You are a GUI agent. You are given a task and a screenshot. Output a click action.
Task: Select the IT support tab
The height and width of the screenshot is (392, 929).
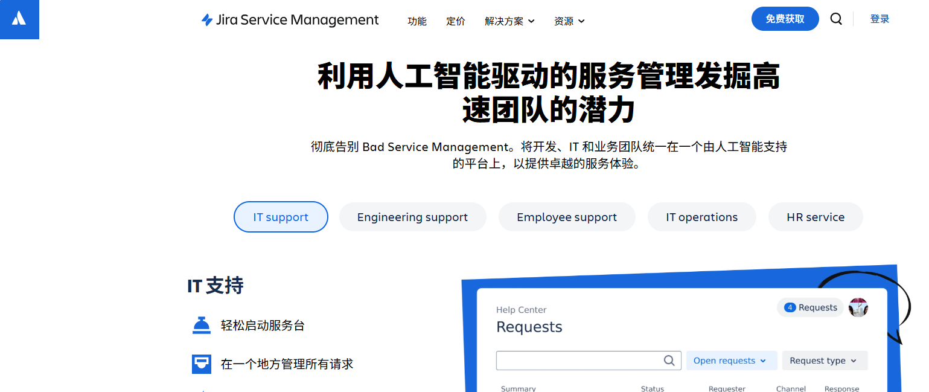(x=281, y=217)
